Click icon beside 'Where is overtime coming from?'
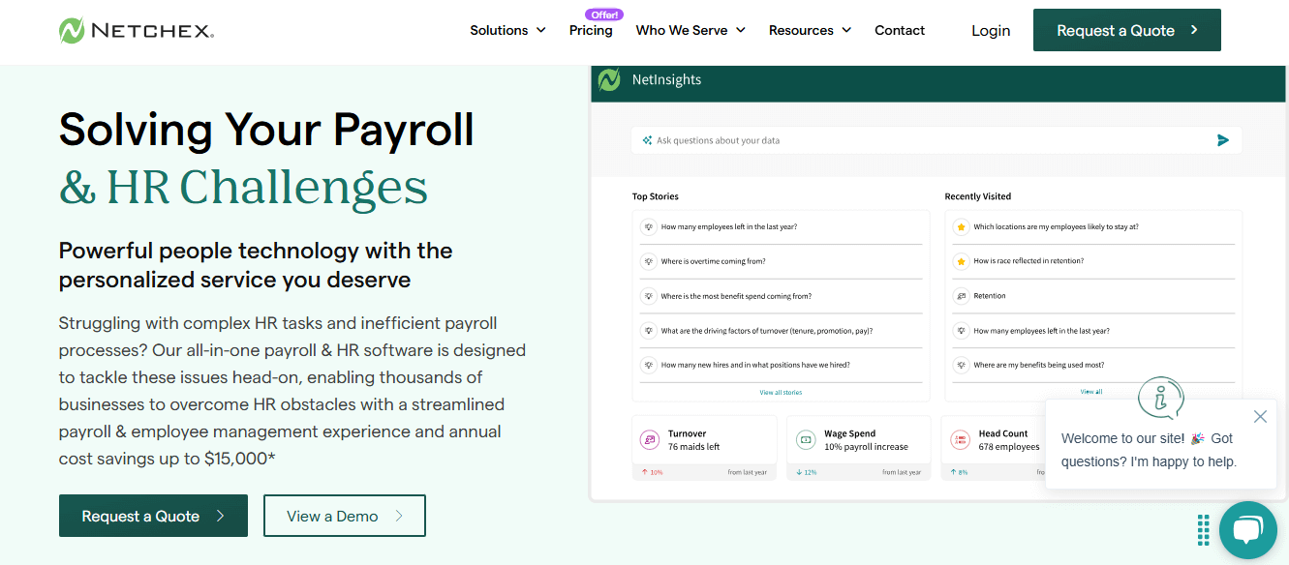Screen dimensions: 1289x565 649,261
